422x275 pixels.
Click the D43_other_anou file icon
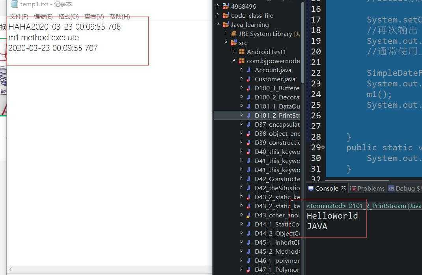click(248, 215)
